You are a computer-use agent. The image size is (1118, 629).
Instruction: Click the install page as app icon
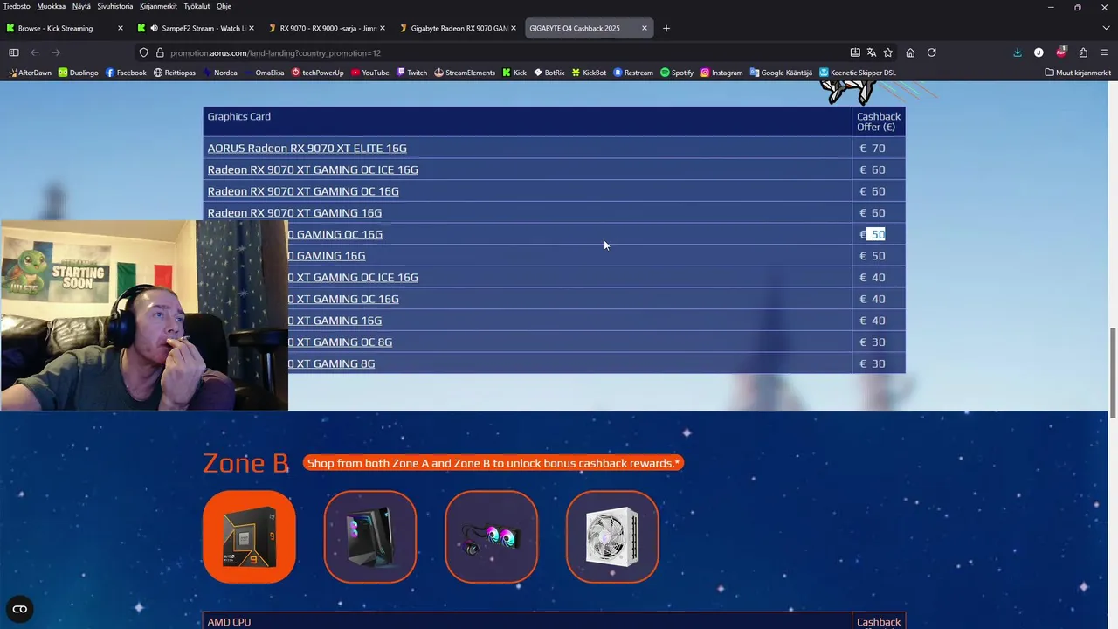(855, 52)
